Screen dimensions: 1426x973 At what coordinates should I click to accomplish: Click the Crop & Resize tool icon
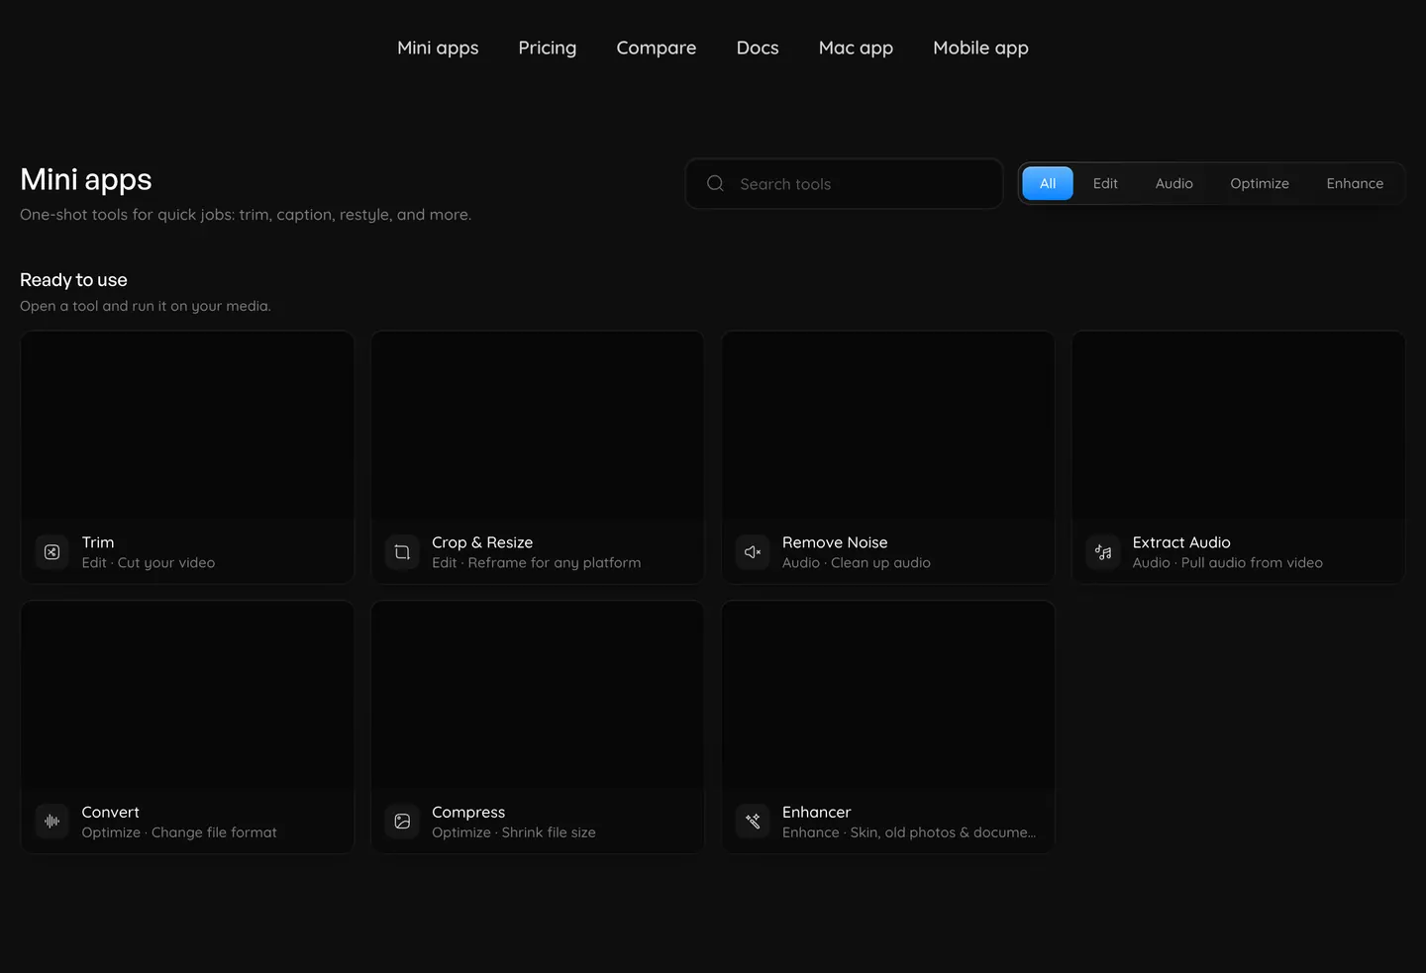(402, 552)
